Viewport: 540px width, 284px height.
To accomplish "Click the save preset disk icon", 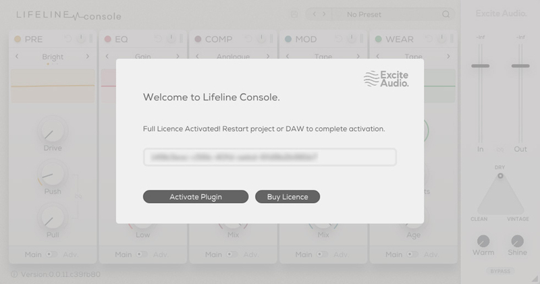I will [x=294, y=14].
